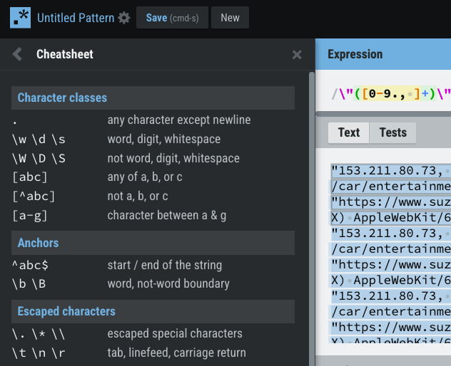Open pattern settings with the gear icon
Screen dimensions: 451x366
124,19
